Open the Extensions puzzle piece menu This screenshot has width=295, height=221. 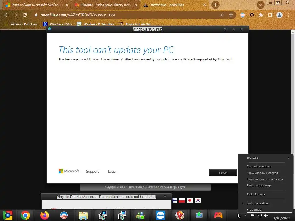pyautogui.click(x=261, y=15)
